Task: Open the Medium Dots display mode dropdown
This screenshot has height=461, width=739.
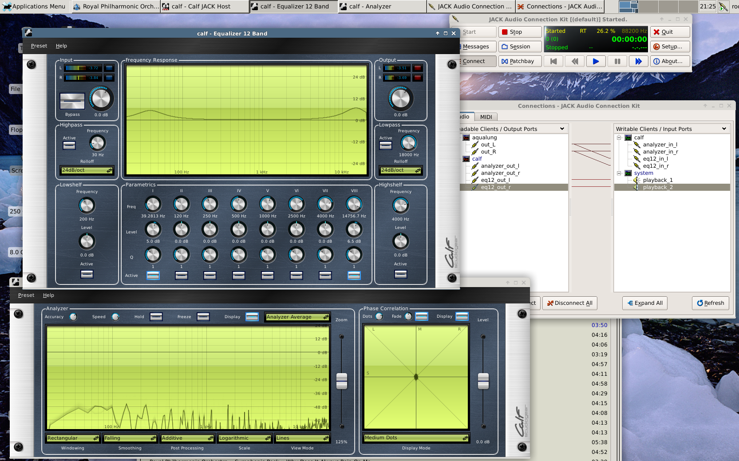Action: tap(416, 437)
